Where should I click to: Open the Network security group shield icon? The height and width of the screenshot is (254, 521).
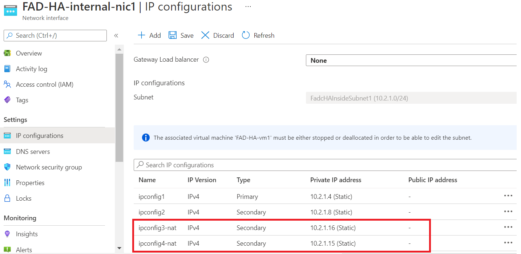pyautogui.click(x=7, y=167)
